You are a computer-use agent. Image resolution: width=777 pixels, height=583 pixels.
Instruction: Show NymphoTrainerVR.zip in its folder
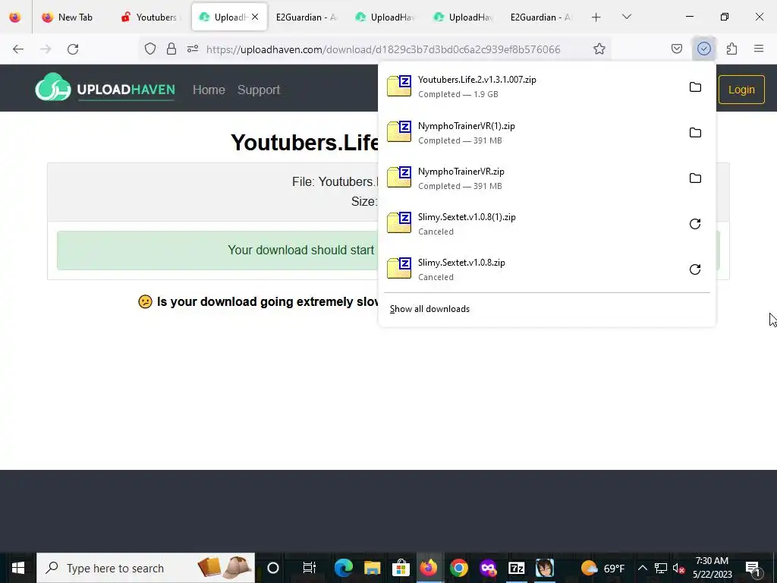pos(695,178)
